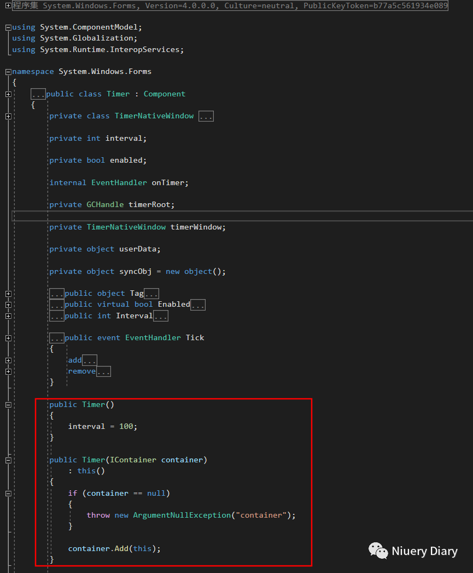Collapse the Timer(IContainer container) constructor block
Screen dimensions: 473x573
8,460
